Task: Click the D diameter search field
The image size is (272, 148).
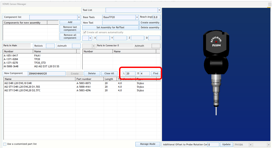Action: tap(145, 73)
